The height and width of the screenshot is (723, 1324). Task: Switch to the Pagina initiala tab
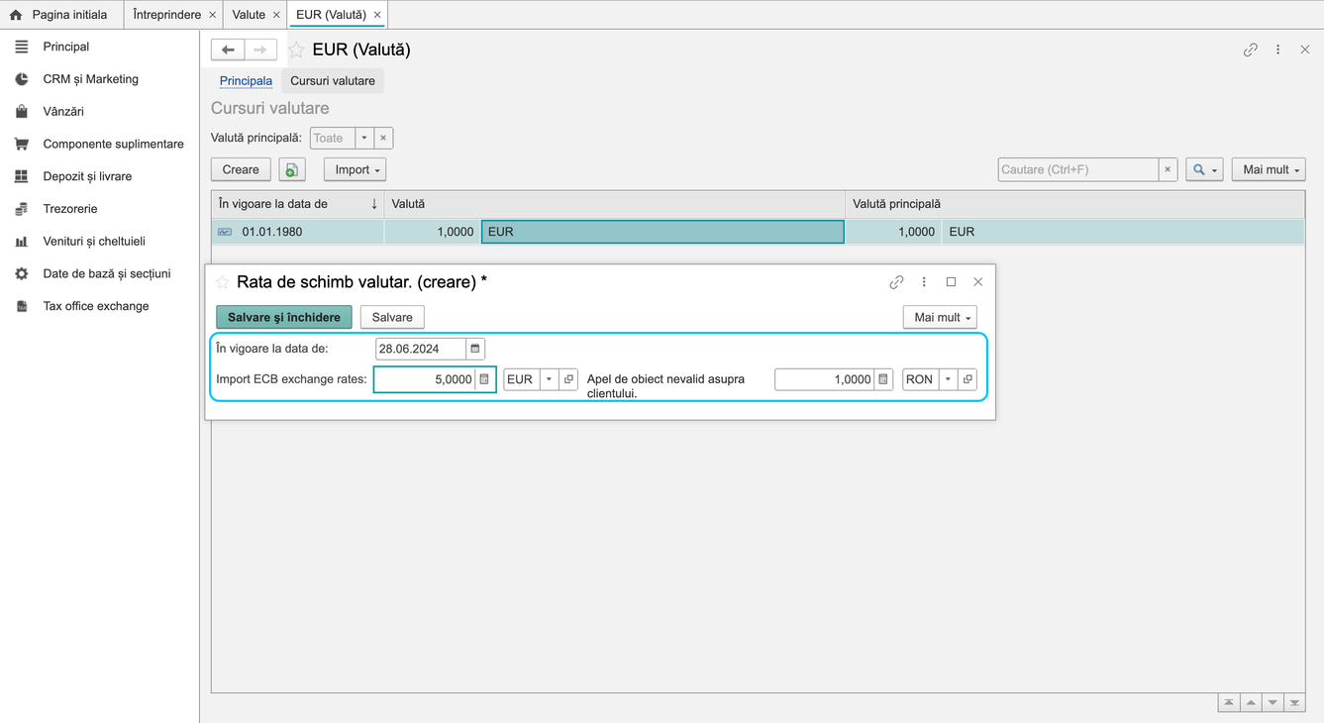(61, 15)
